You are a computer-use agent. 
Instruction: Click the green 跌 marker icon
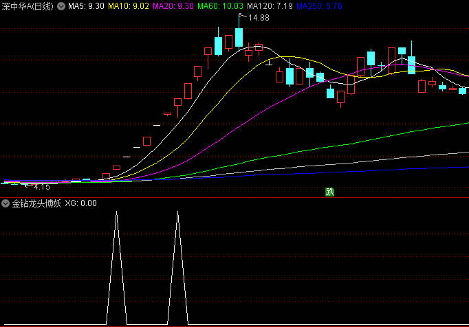click(x=329, y=192)
